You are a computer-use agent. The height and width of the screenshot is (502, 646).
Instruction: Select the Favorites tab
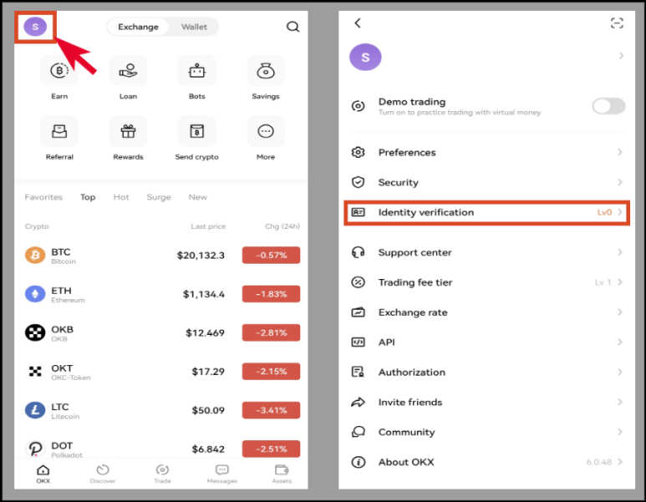coord(43,197)
